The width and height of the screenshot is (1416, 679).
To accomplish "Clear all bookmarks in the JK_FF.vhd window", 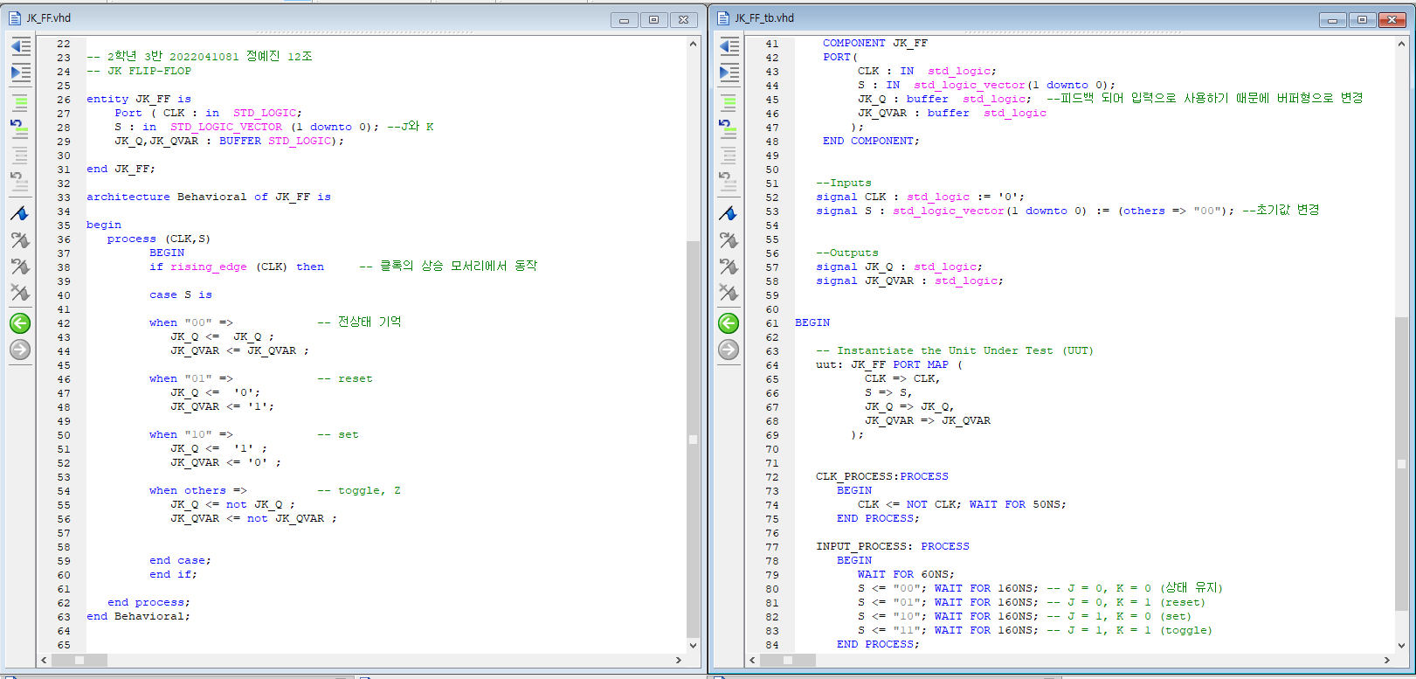I will 20,292.
